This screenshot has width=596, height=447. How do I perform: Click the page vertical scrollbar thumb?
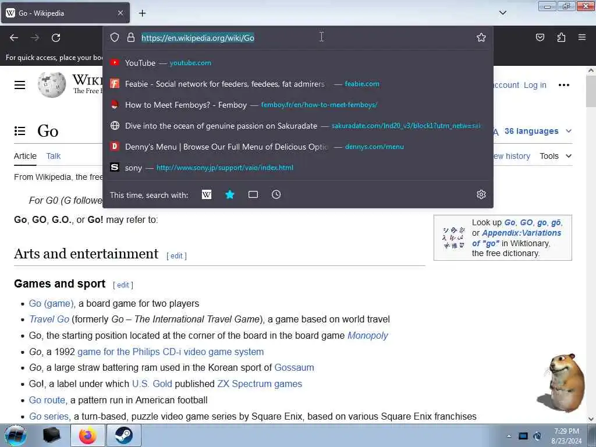[x=591, y=91]
